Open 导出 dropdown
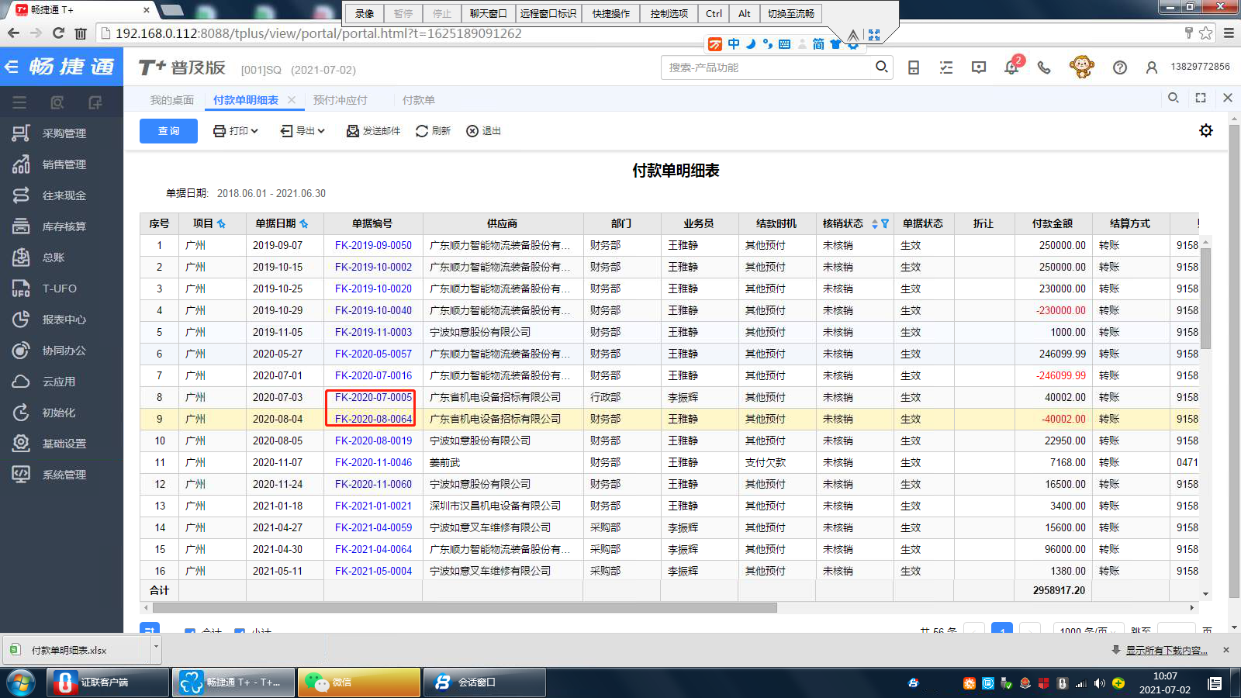 (302, 131)
